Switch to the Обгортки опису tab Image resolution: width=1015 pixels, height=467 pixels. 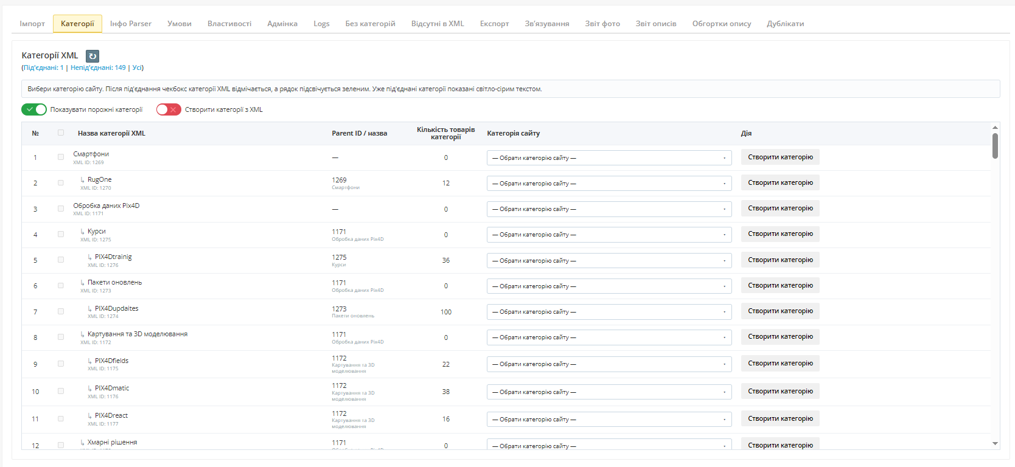(722, 24)
